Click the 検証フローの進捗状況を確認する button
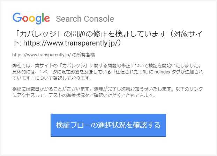217x156 pixels. point(108,125)
